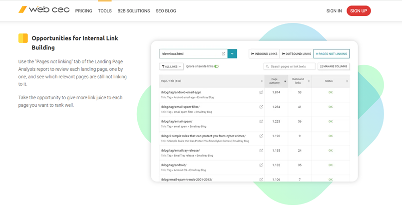The height and width of the screenshot is (210, 402).
Task: Switch to the Inbound Links tab
Action: [x=264, y=54]
